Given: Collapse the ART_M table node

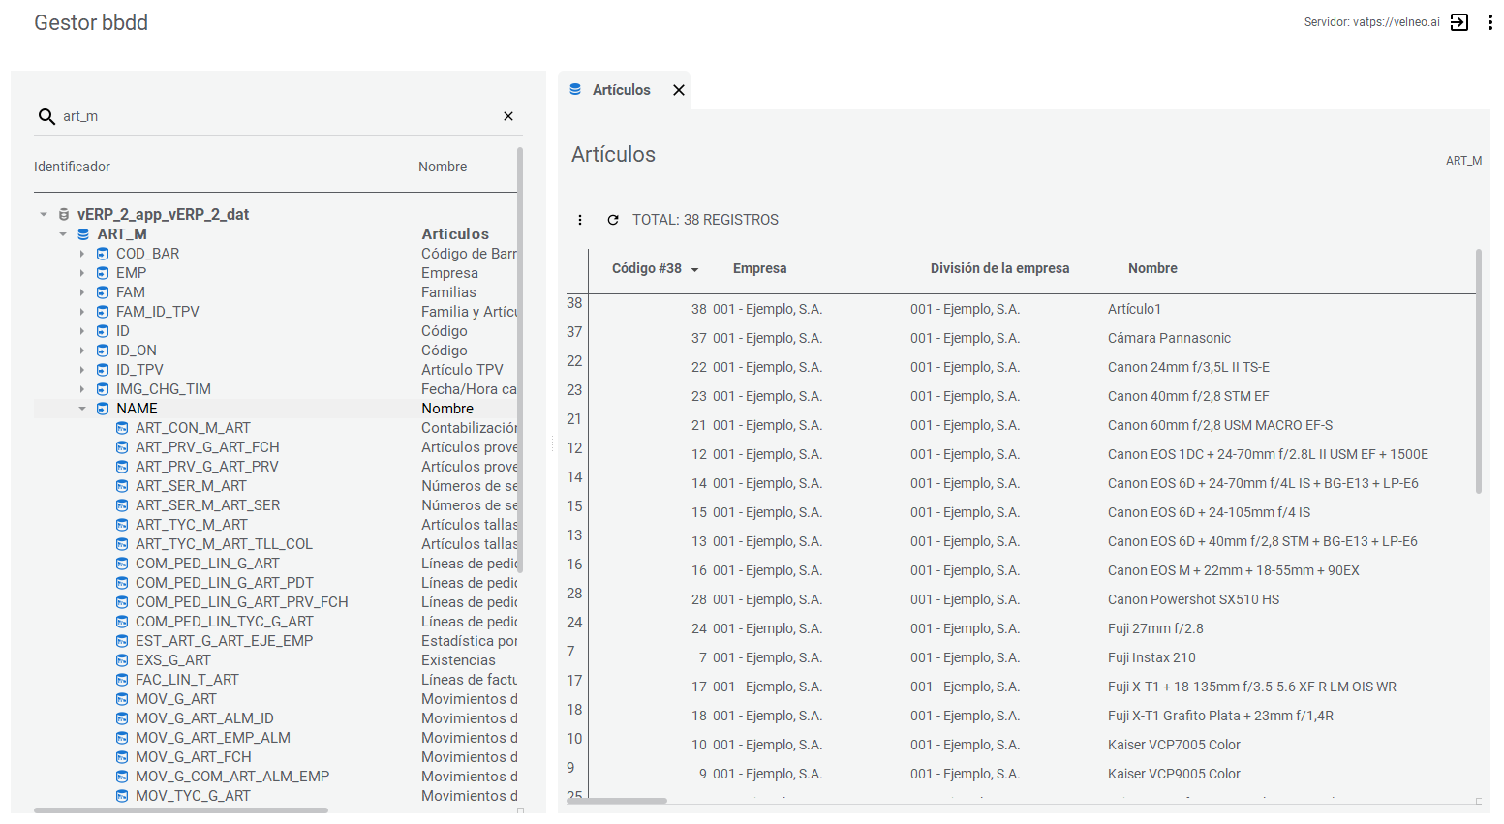Looking at the screenshot, I should 63,234.
